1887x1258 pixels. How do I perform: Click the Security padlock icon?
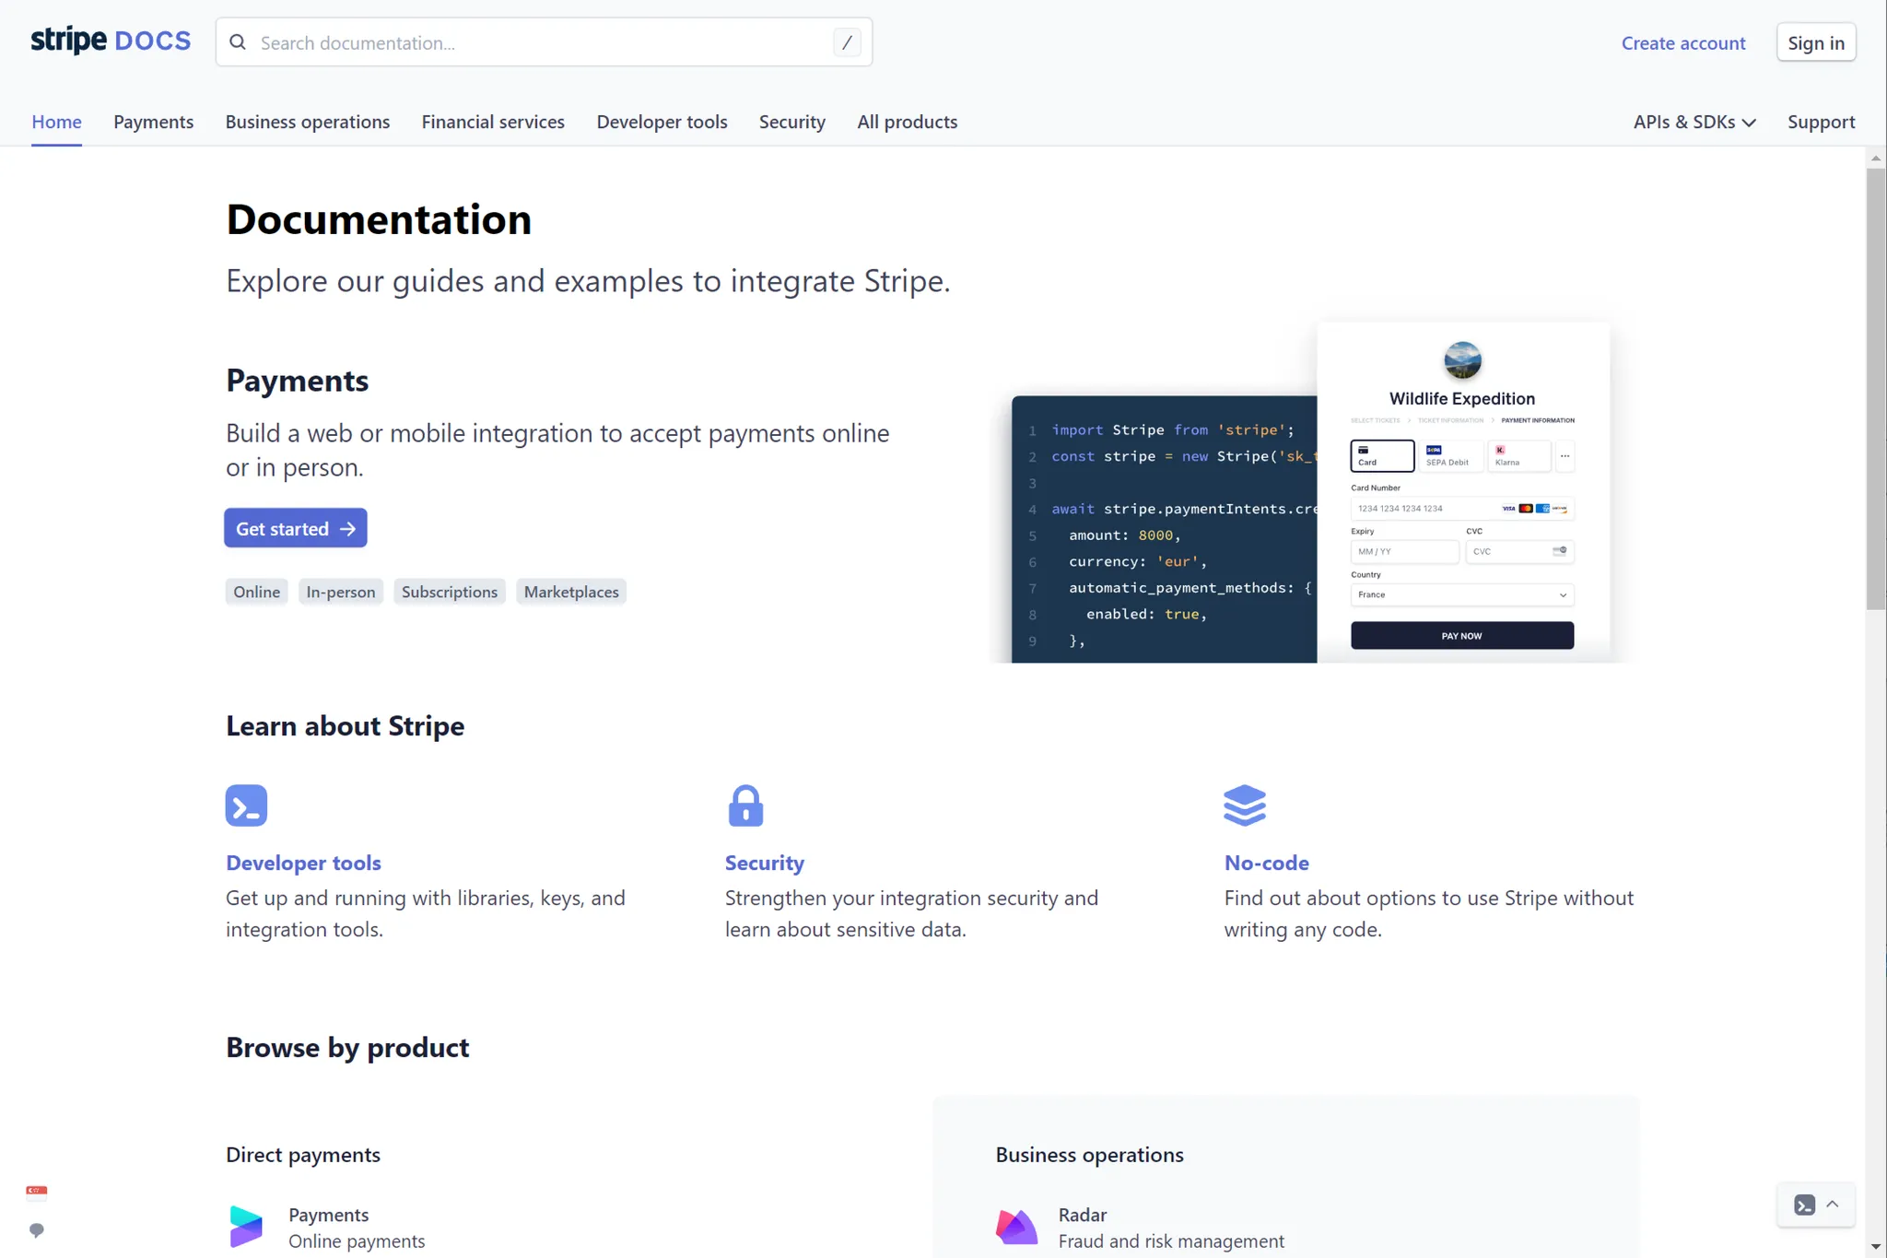click(x=745, y=805)
